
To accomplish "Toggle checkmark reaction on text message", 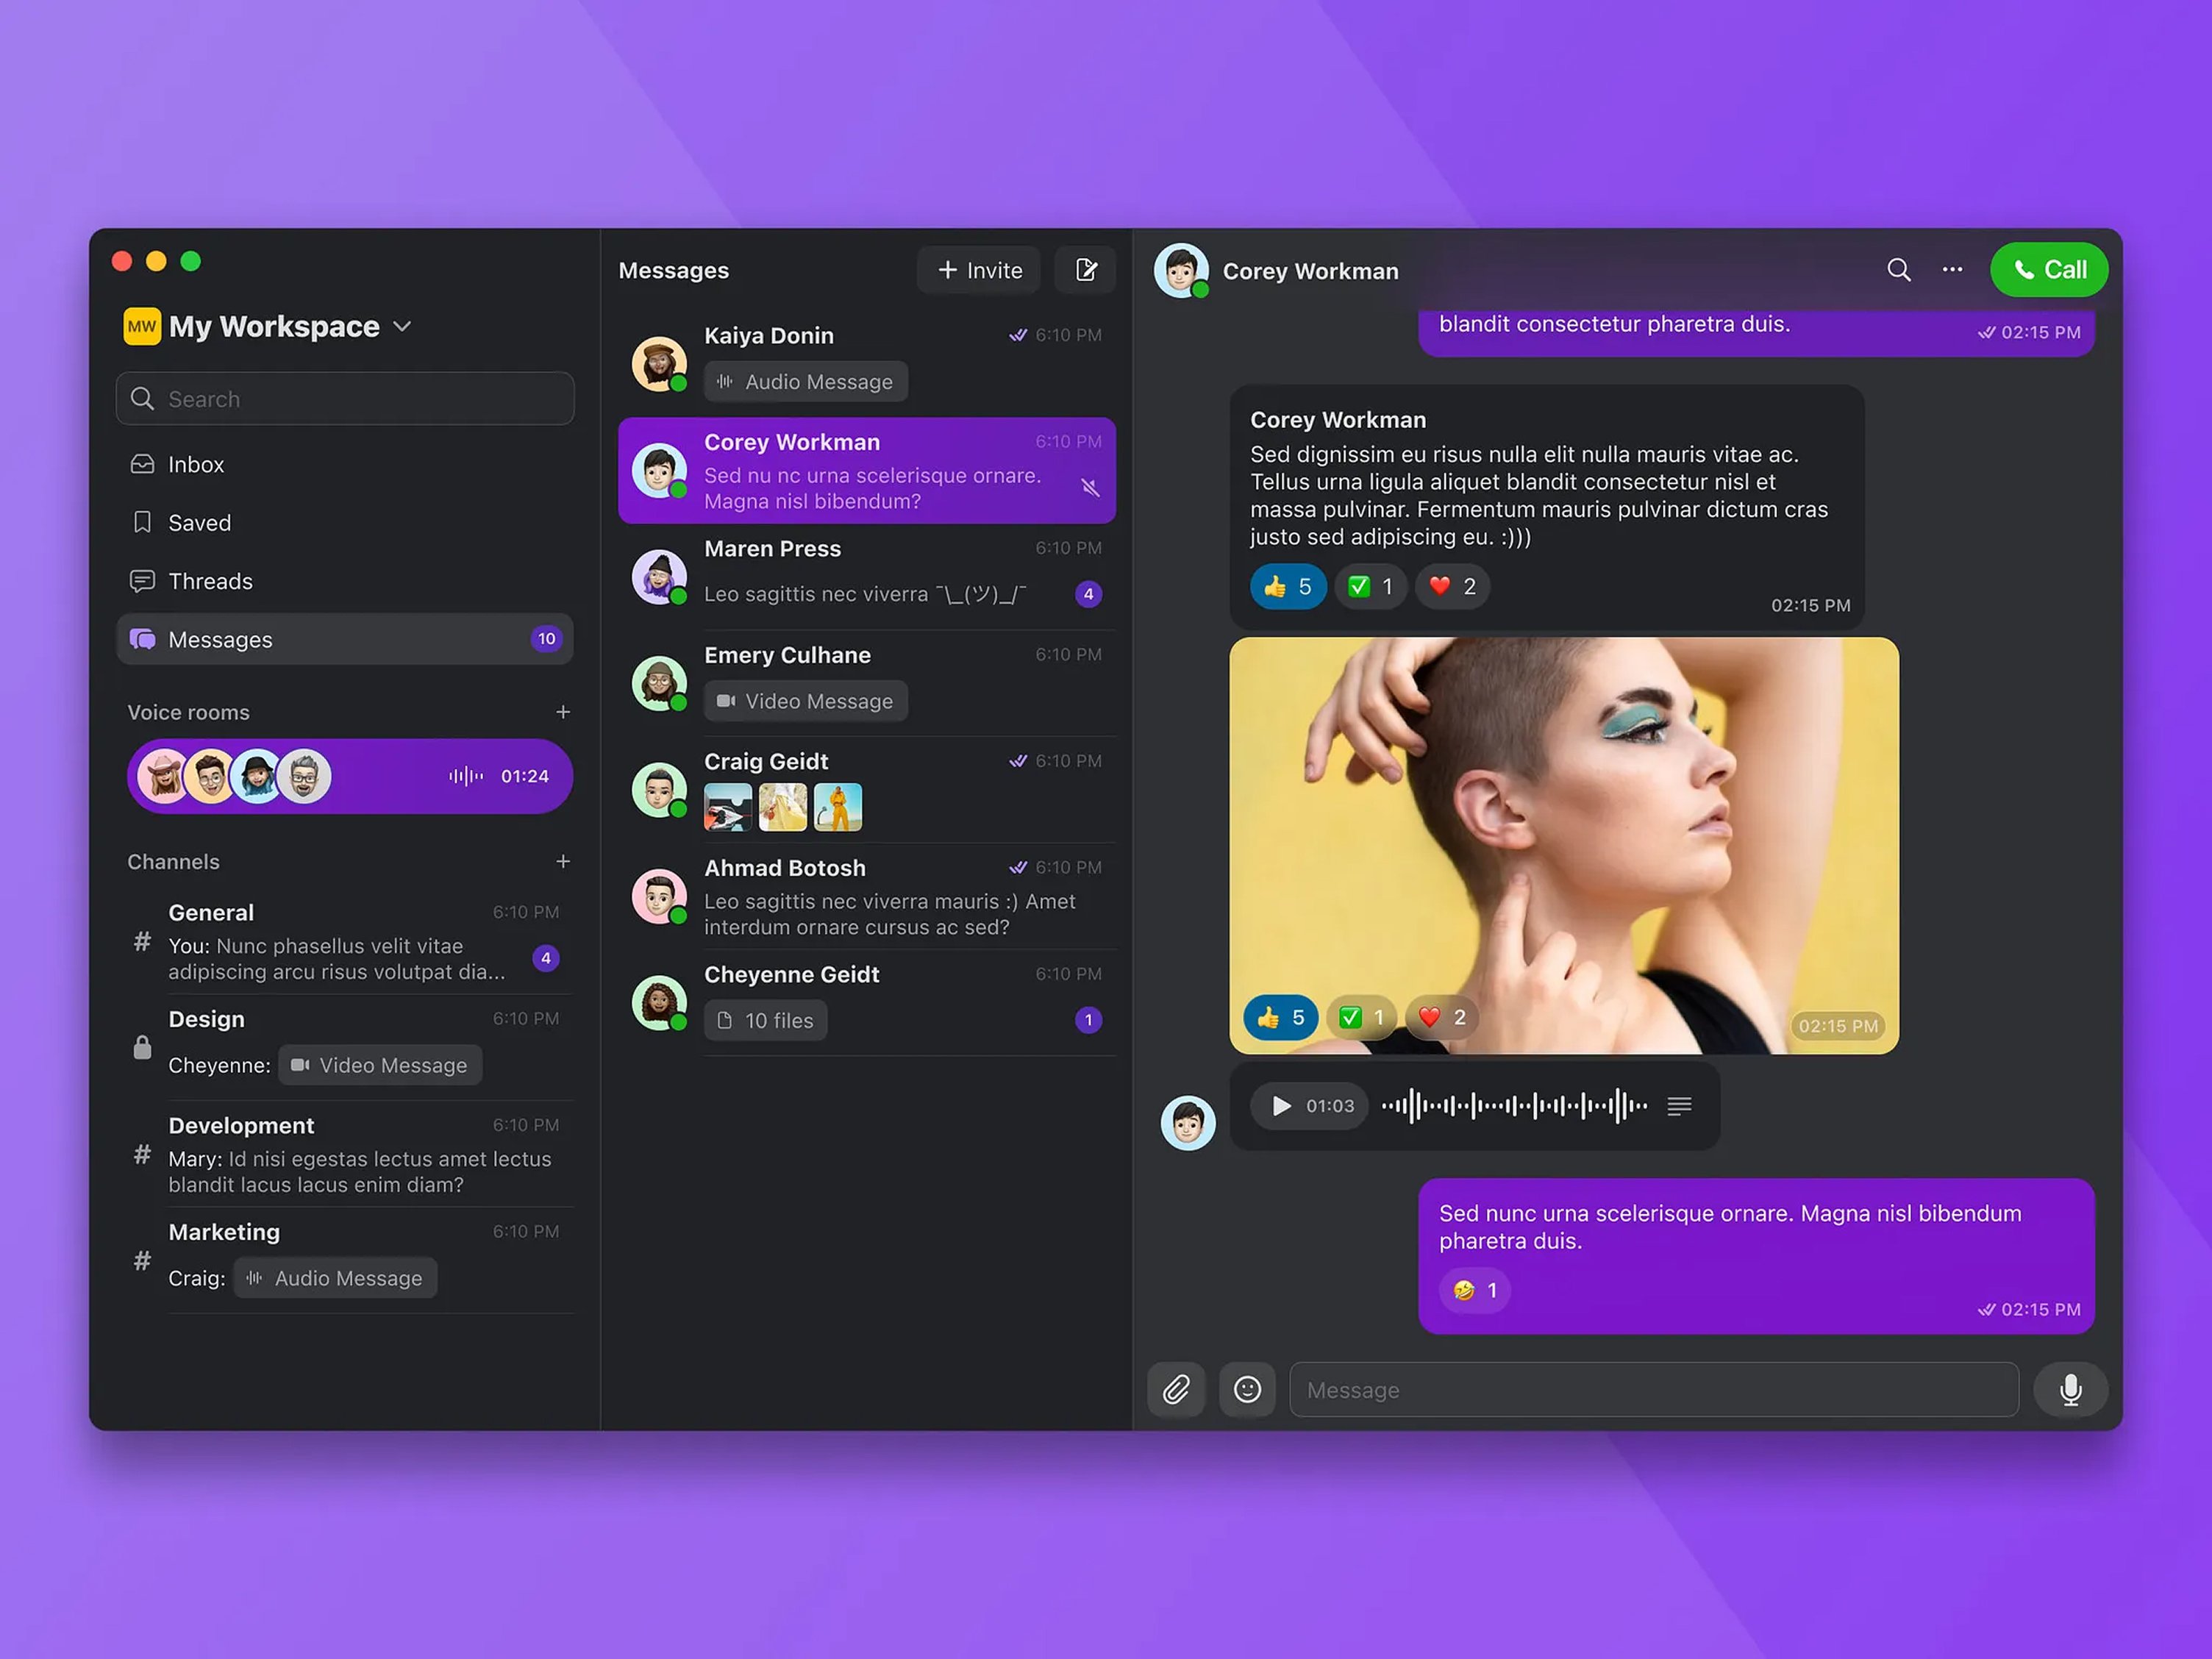I will (x=1369, y=586).
